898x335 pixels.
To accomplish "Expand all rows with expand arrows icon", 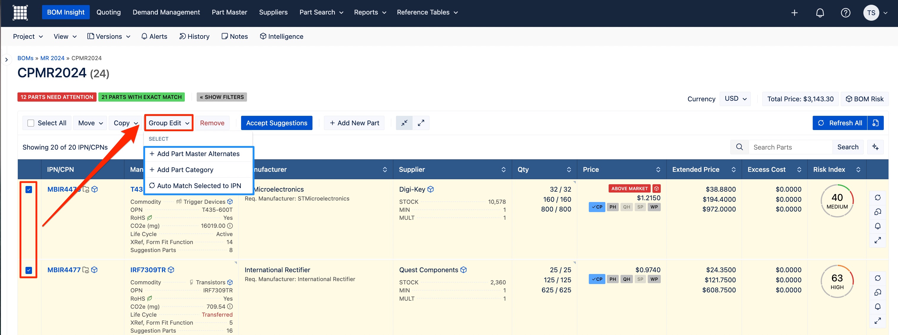I will (421, 123).
